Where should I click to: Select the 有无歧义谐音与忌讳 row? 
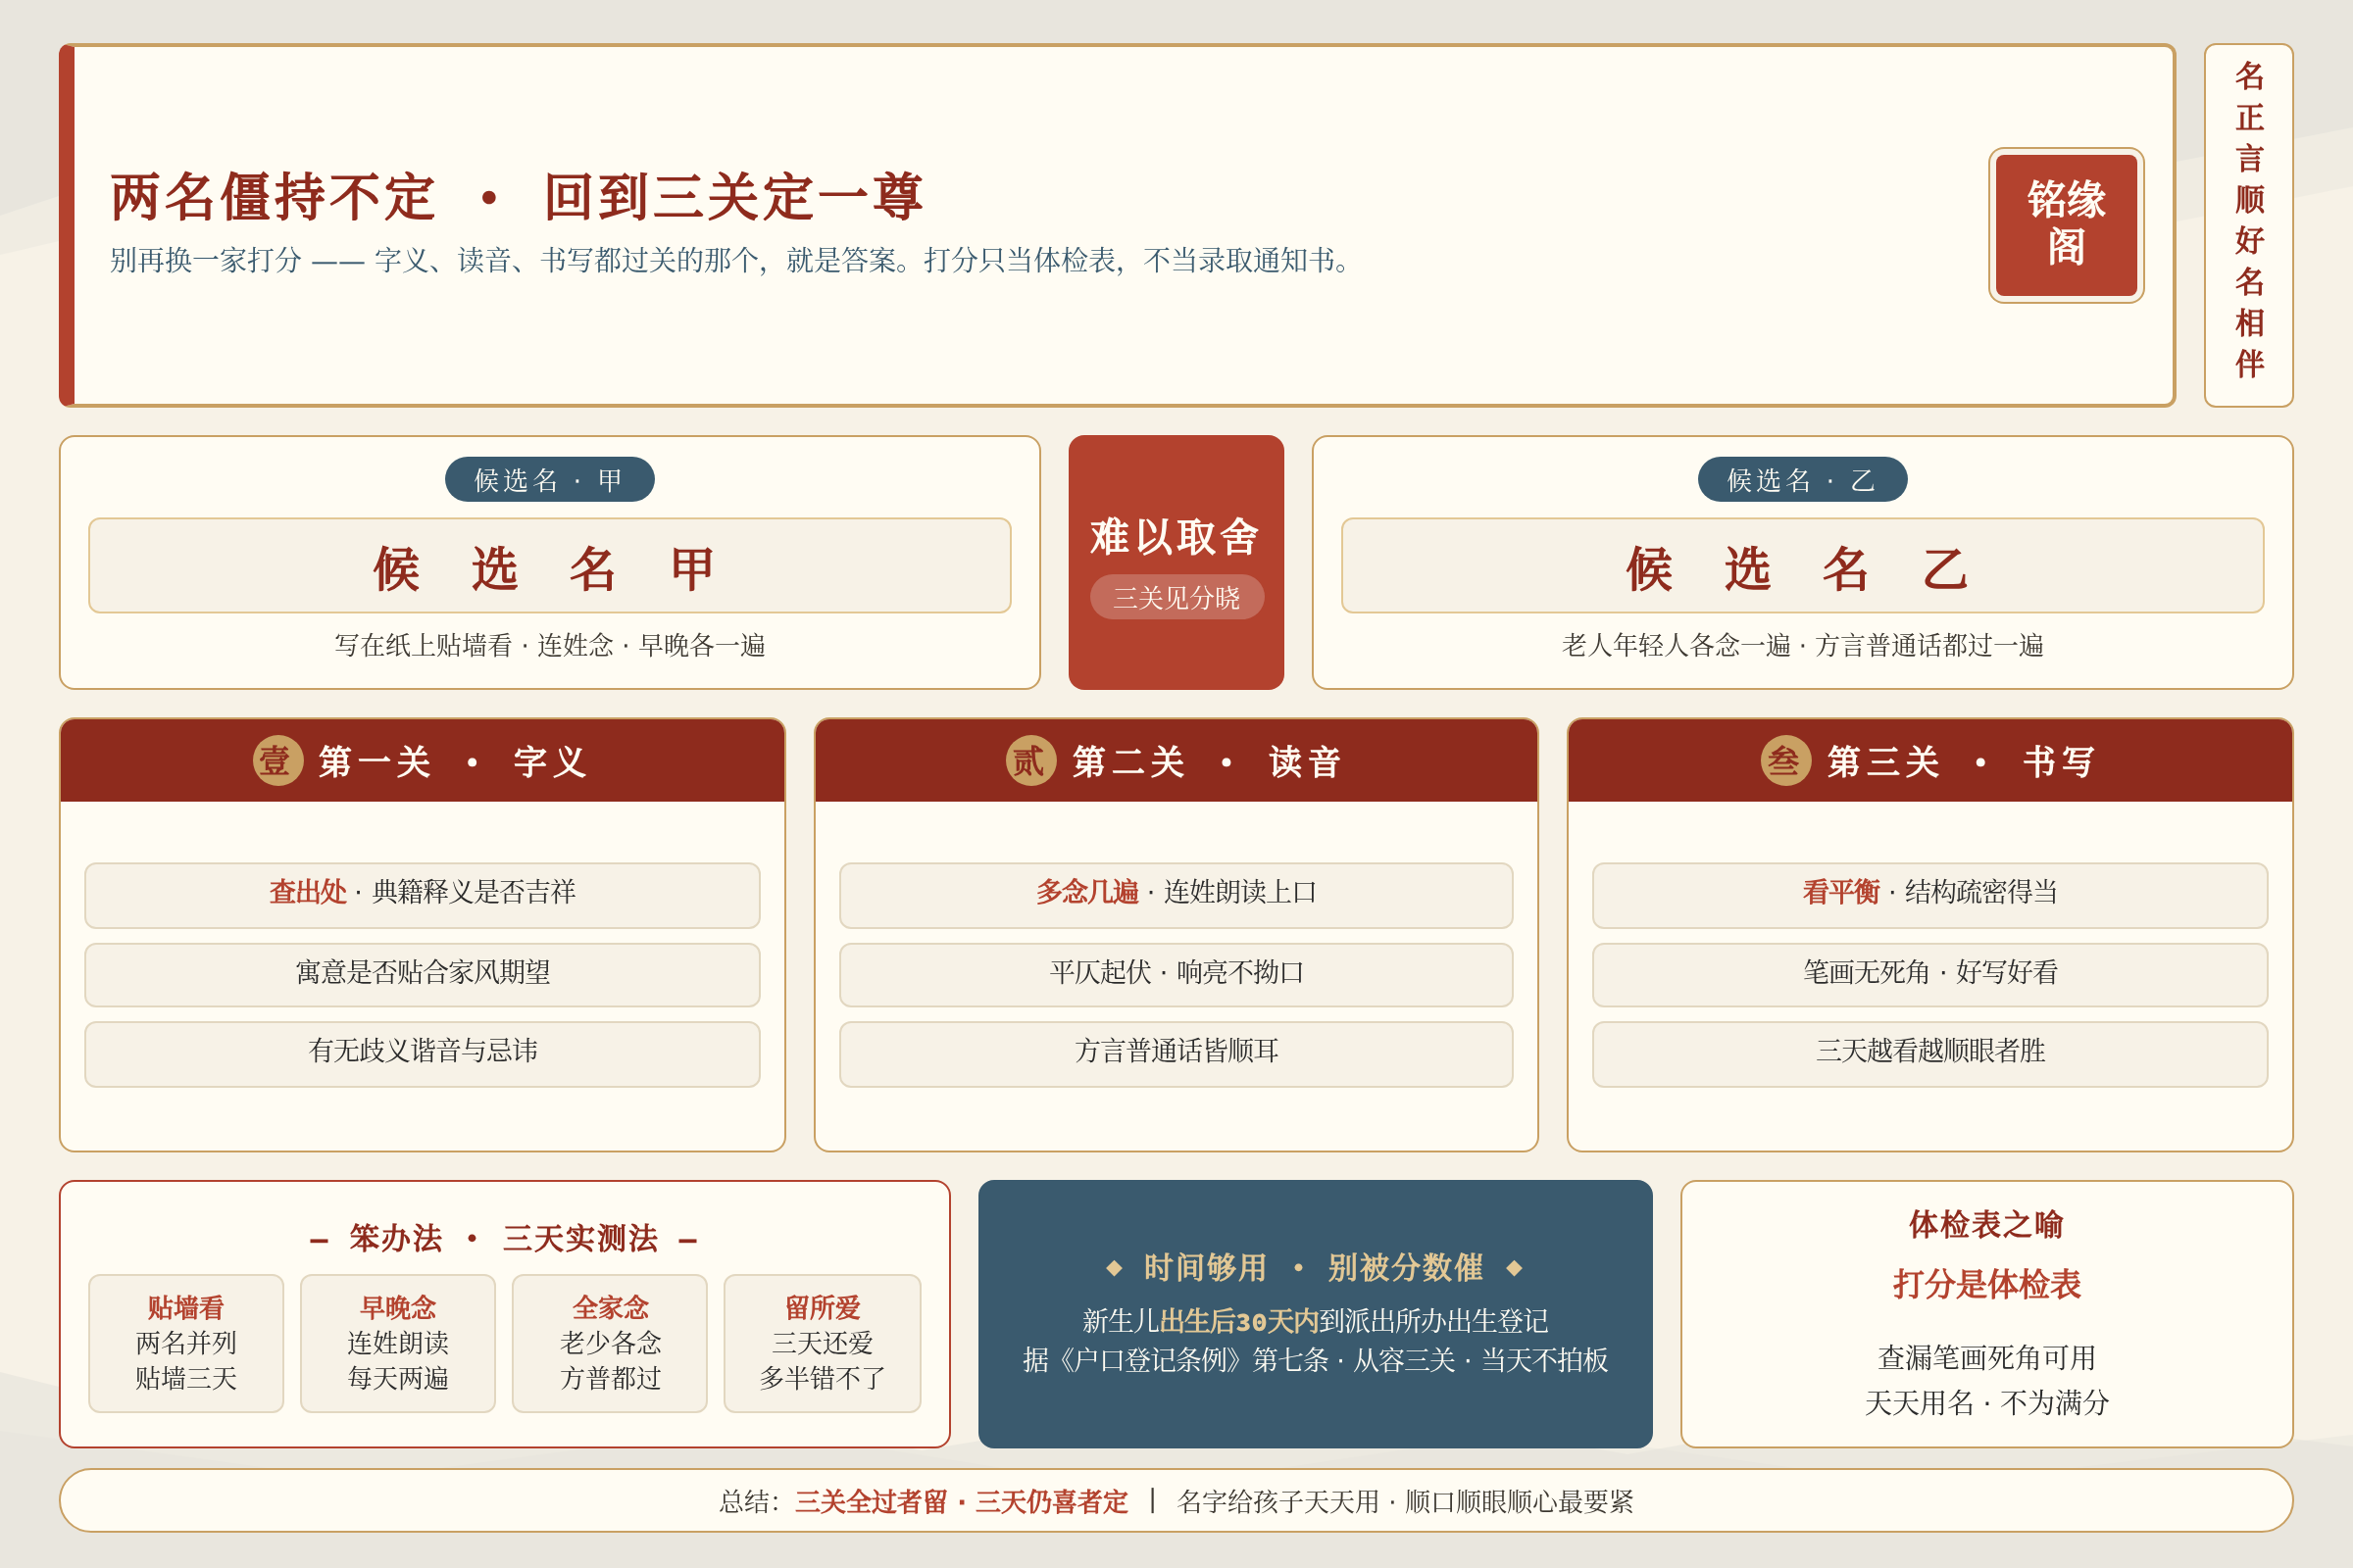[x=423, y=1053]
